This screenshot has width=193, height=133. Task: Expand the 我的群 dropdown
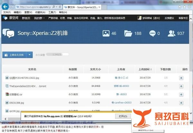(39, 18)
